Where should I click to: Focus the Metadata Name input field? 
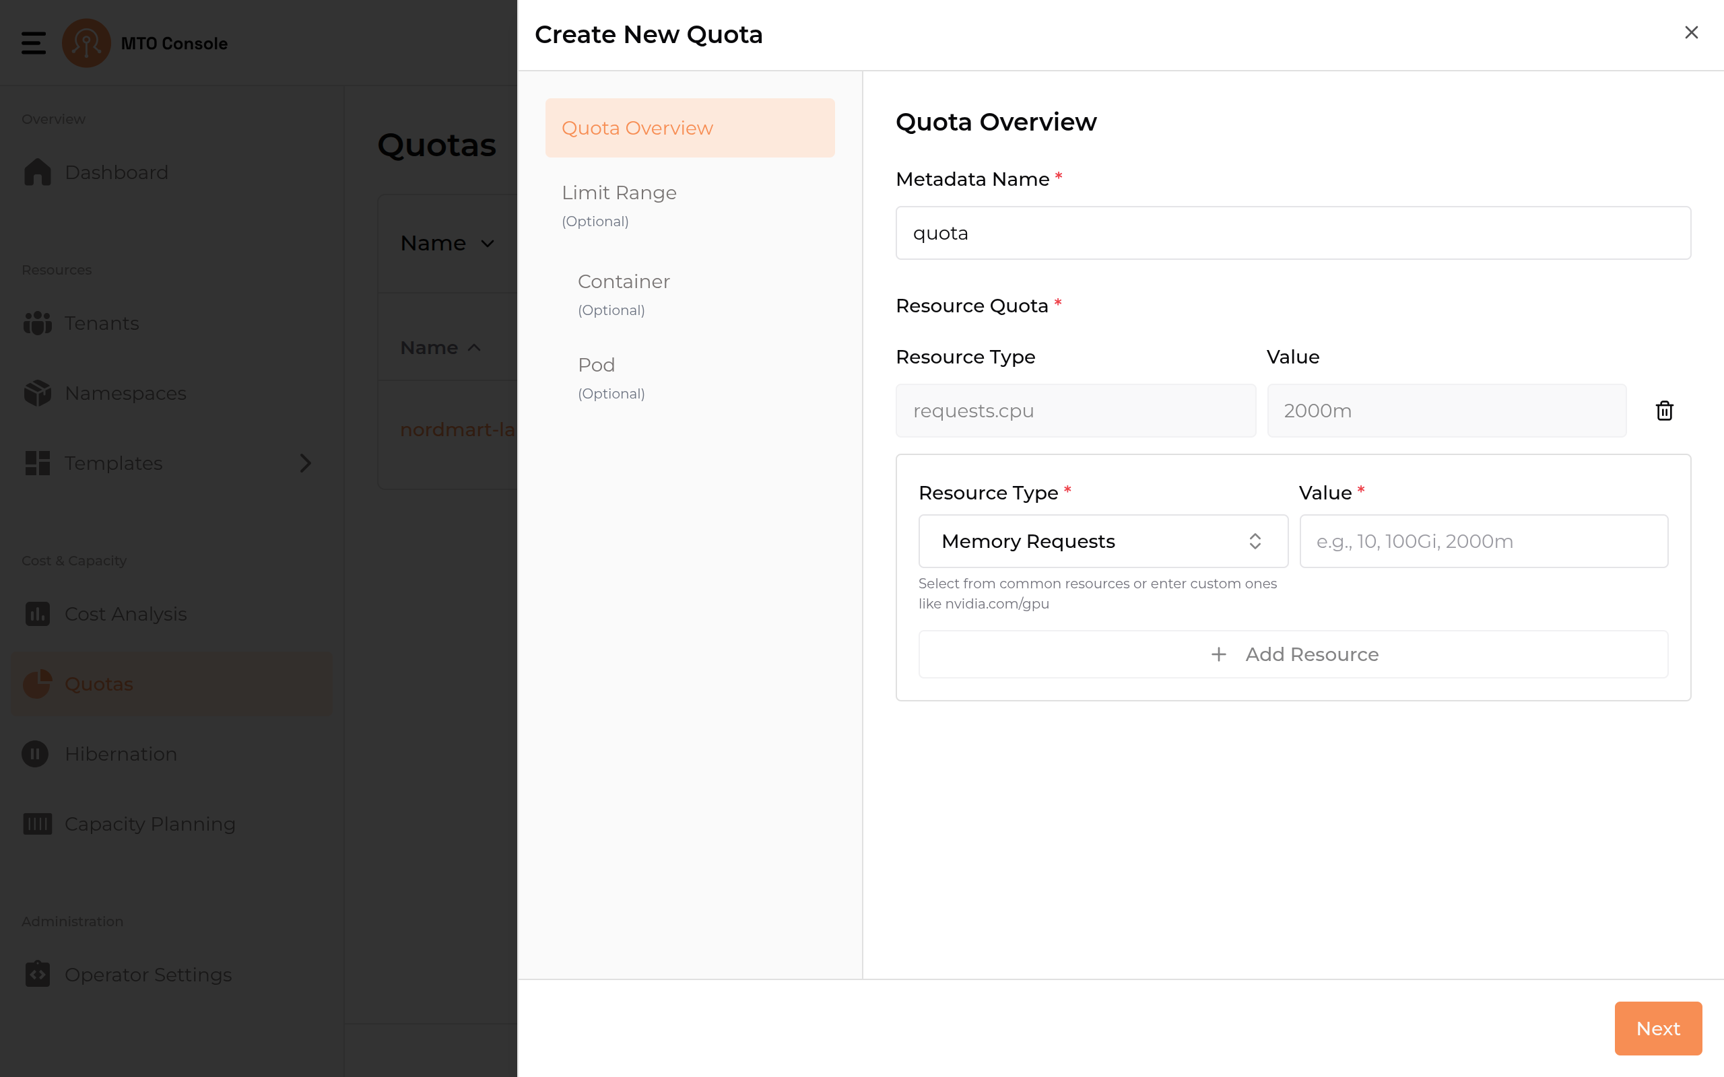pos(1293,233)
